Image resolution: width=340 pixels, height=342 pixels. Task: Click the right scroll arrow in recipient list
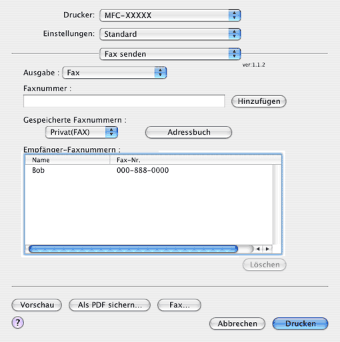267,249
